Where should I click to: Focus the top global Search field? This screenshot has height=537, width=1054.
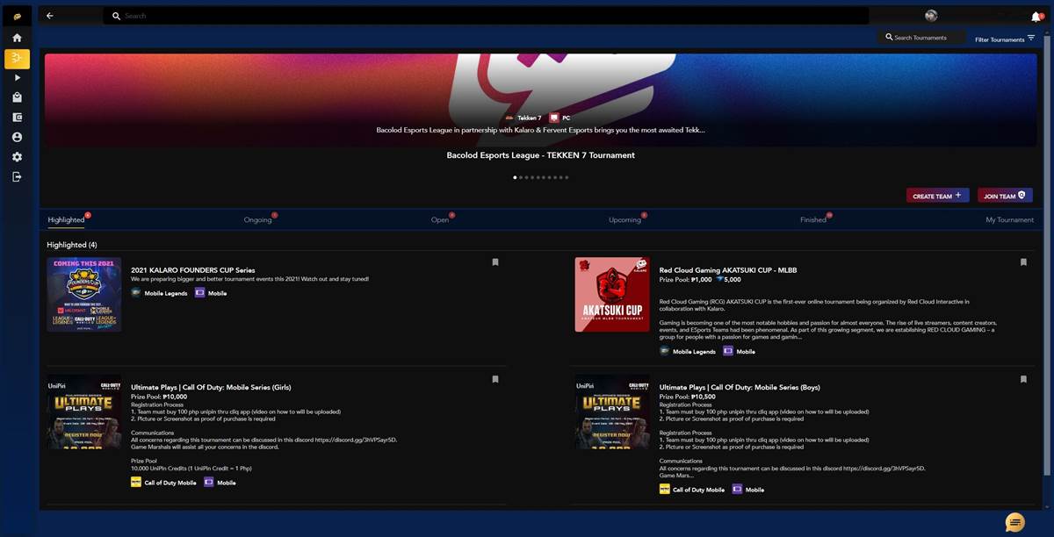pos(486,16)
